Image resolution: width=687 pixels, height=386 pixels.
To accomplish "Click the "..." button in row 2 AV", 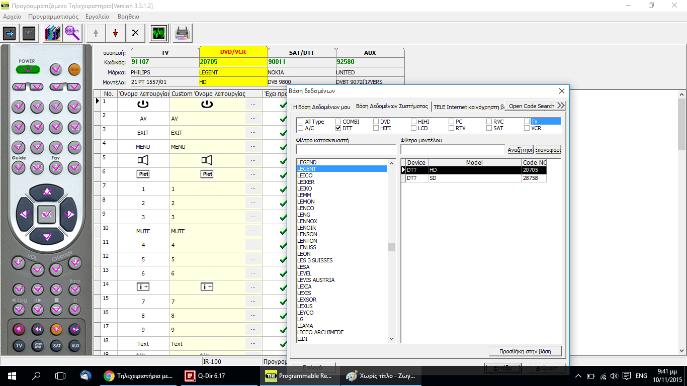I will (253, 119).
